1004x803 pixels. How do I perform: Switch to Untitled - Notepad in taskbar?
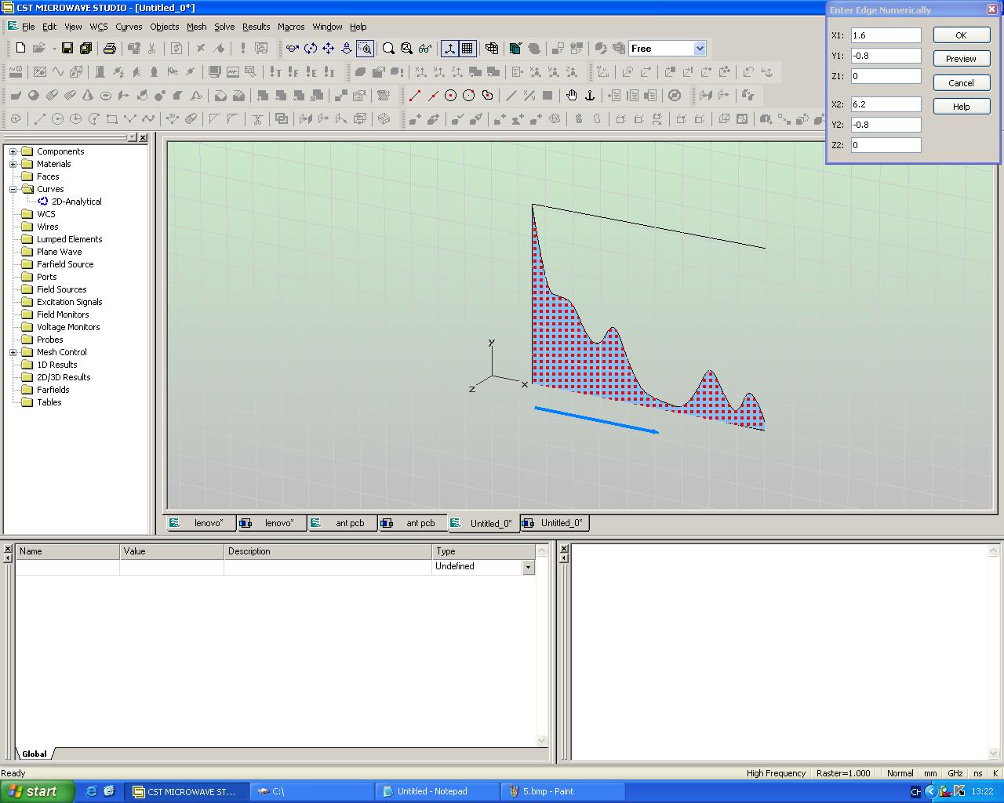click(x=437, y=791)
